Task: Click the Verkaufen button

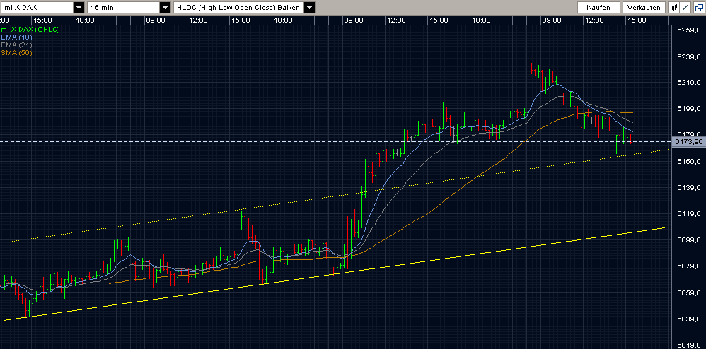Action: click(644, 7)
